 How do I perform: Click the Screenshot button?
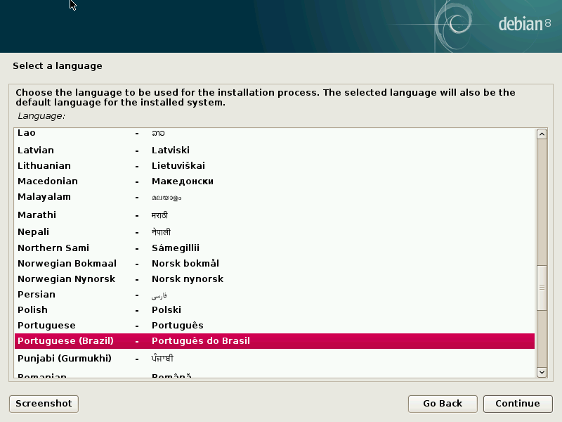coord(44,403)
